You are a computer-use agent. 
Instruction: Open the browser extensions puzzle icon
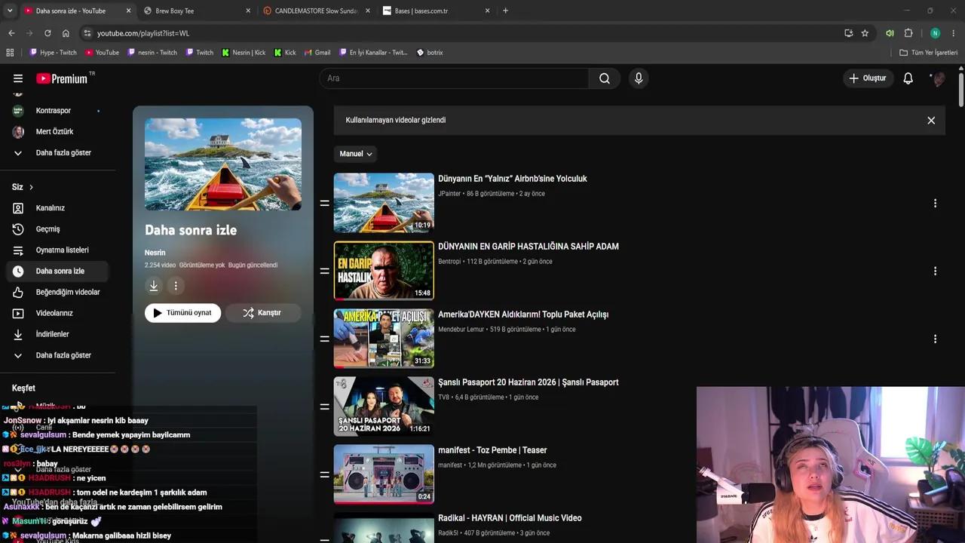click(908, 33)
